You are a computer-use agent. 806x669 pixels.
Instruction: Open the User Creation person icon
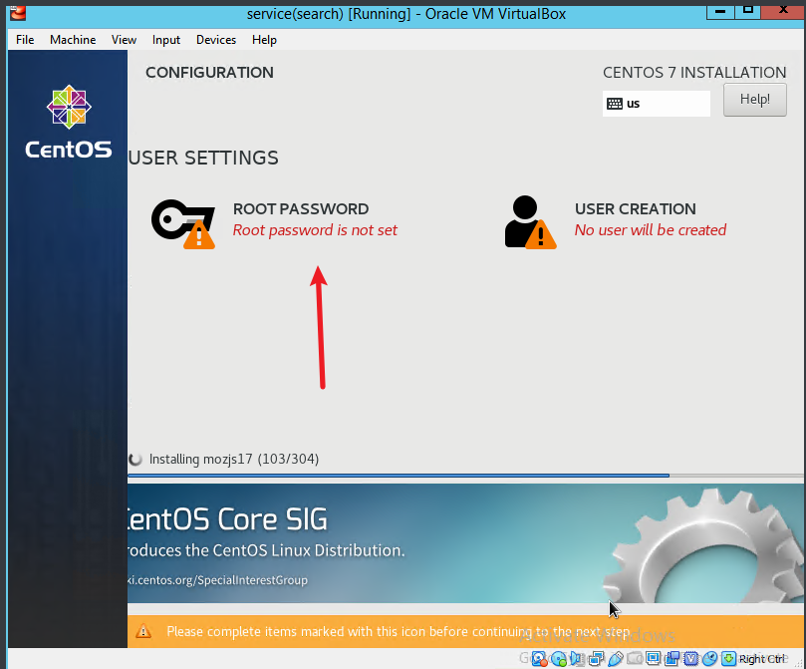click(x=530, y=222)
